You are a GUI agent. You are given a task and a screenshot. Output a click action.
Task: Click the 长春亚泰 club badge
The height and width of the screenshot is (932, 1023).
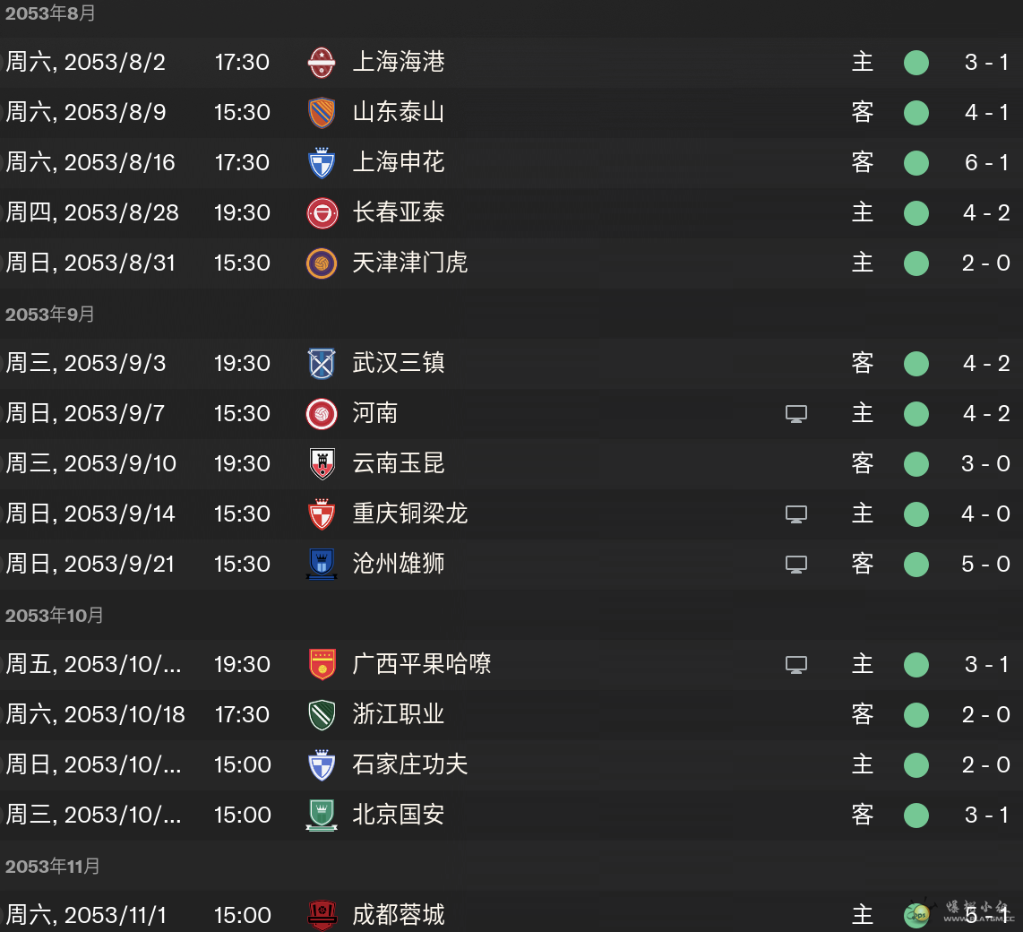(322, 213)
